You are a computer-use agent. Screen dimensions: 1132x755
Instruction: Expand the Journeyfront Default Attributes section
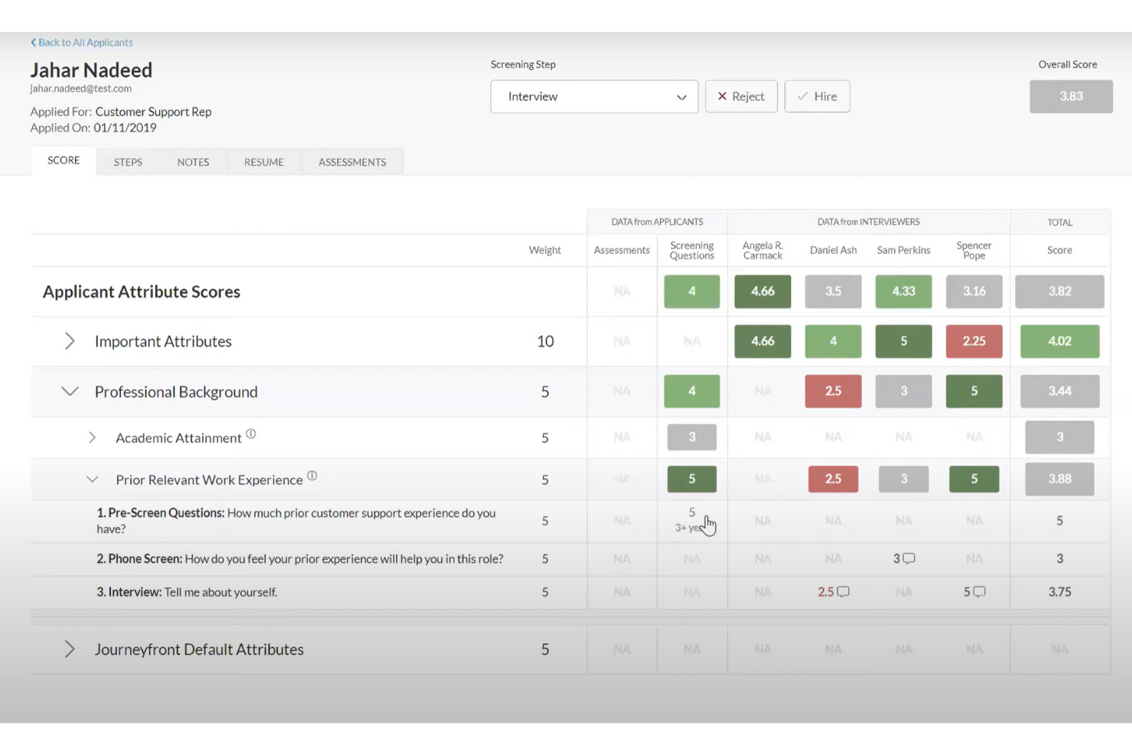pos(70,649)
